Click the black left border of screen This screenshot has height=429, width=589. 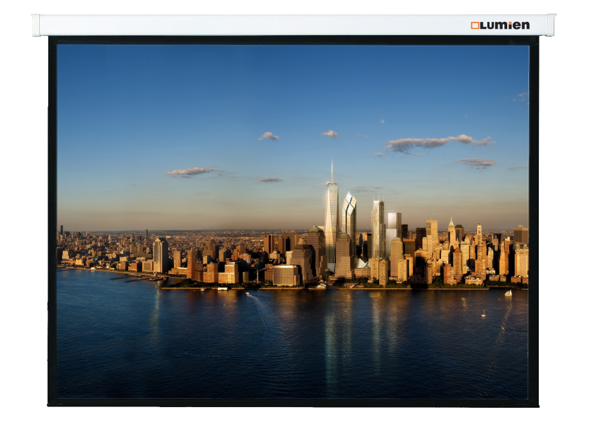[52, 219]
